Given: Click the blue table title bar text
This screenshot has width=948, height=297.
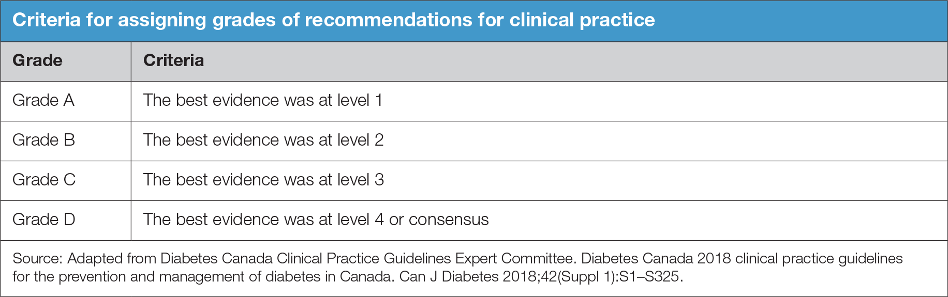Looking at the screenshot, I should (x=333, y=20).
